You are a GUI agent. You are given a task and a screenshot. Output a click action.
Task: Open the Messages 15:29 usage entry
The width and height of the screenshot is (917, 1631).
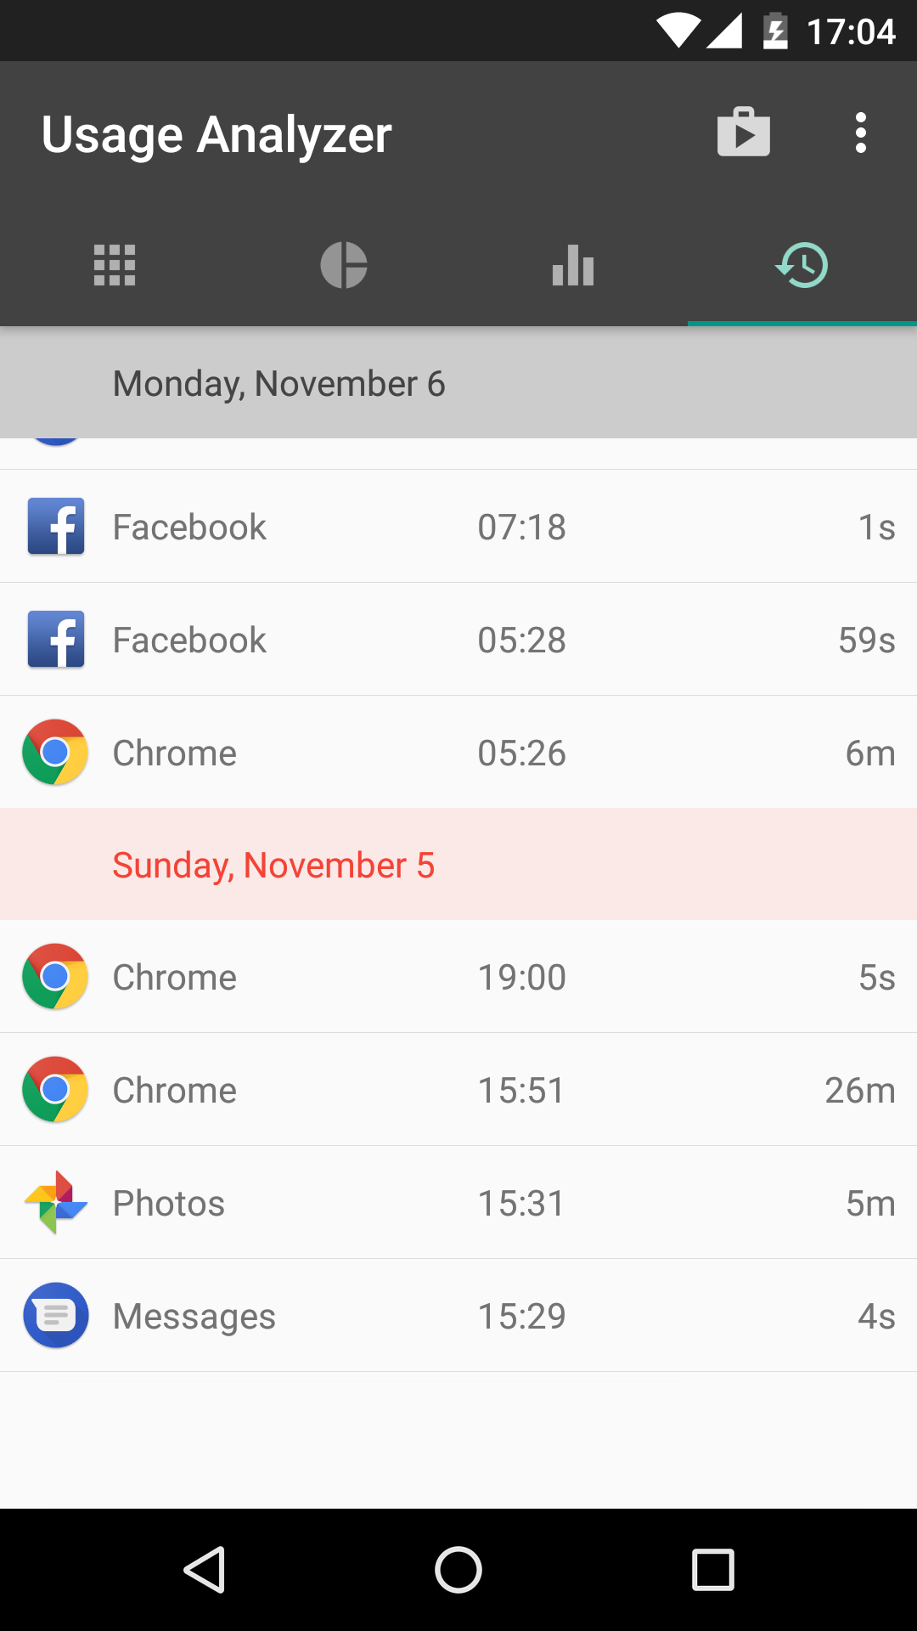[x=509, y=1316]
